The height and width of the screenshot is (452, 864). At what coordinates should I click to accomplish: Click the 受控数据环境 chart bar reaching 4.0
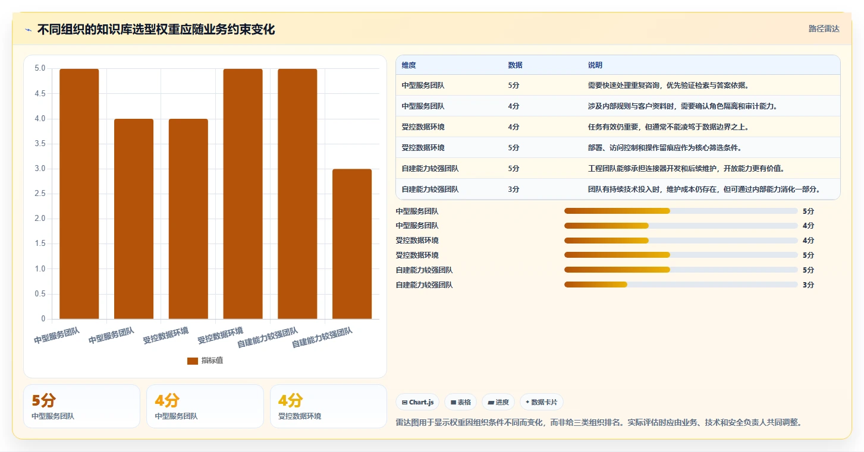tap(188, 219)
